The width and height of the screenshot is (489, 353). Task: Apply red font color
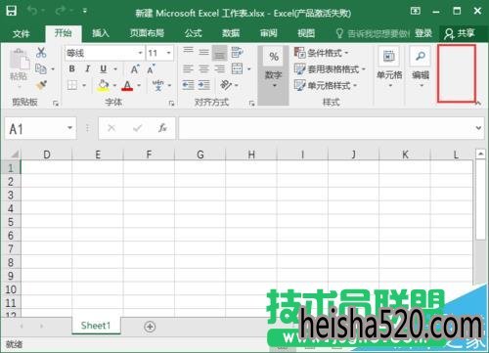pos(127,85)
